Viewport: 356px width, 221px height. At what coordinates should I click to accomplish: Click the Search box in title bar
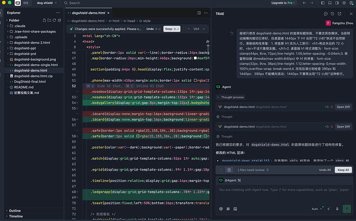pyautogui.click(x=72, y=3)
